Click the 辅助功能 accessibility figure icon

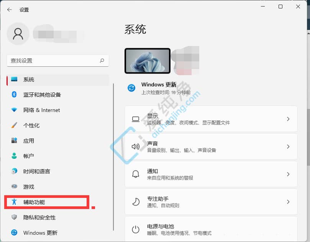coord(14,202)
